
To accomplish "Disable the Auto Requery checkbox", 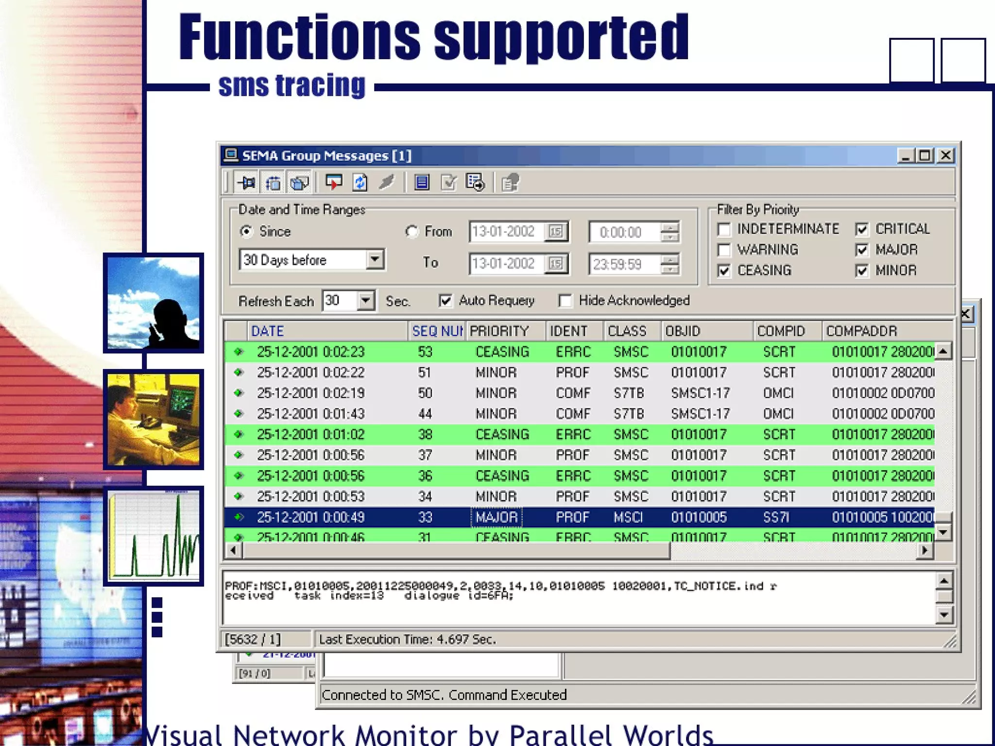I will pos(445,301).
